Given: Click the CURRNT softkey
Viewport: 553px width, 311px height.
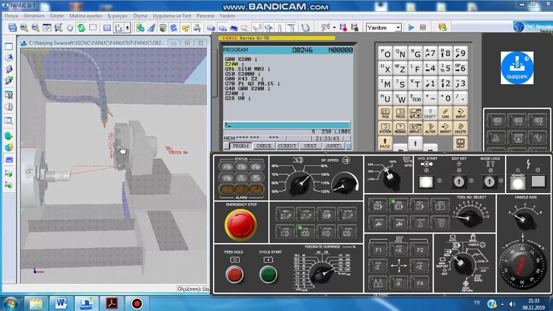Looking at the screenshot, I should 287,146.
